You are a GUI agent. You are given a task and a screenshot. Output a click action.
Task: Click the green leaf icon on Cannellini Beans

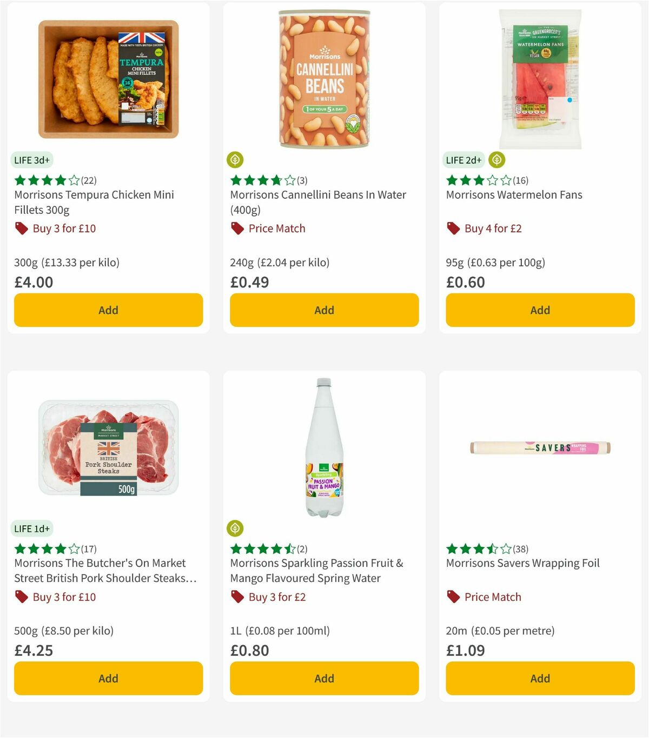point(235,160)
